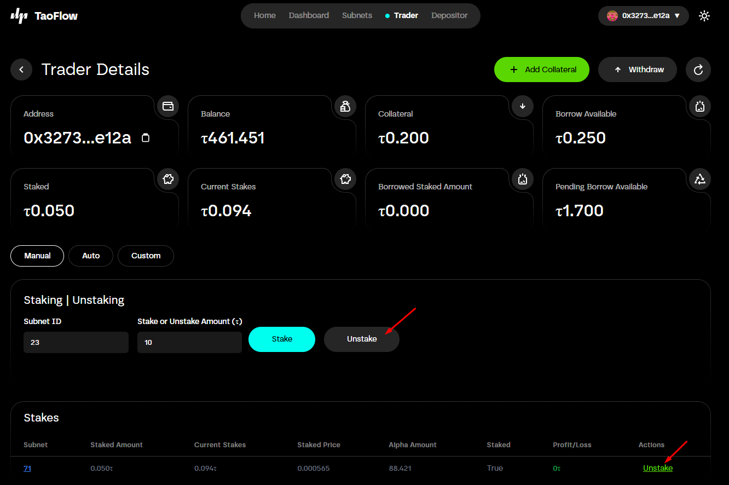Screen dimensions: 729x485
Task: Copy the wallet address using the copy icon
Action: [145, 138]
